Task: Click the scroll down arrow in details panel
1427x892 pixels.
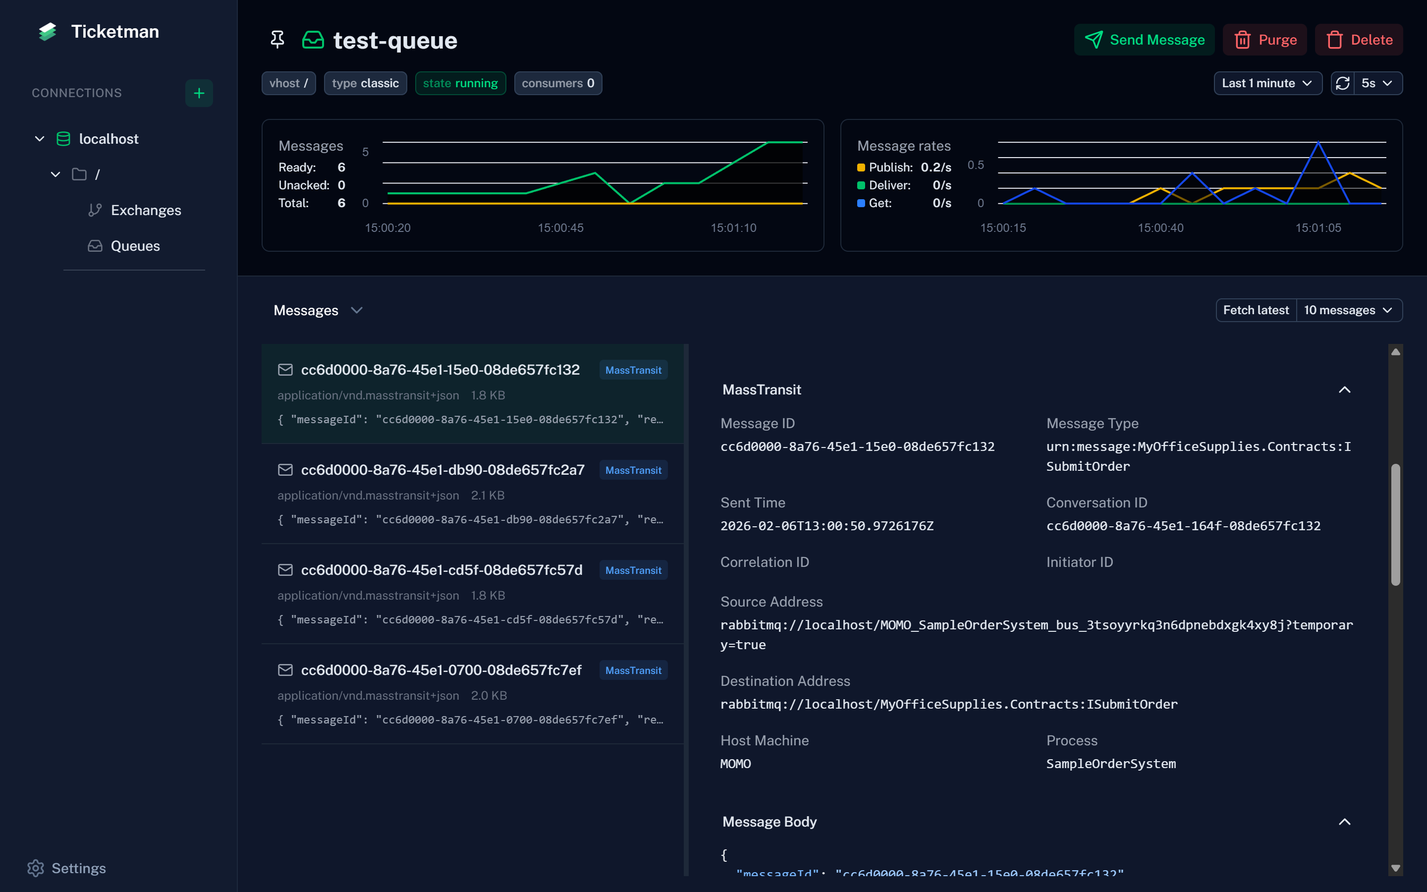Action: tap(1395, 868)
